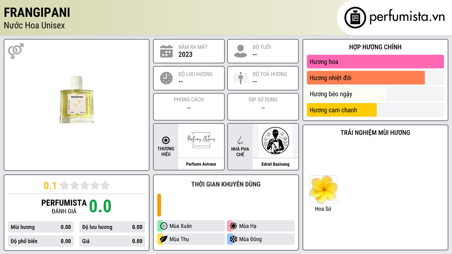Click the Hoa Sứ note label
The image size is (452, 254).
point(323,209)
